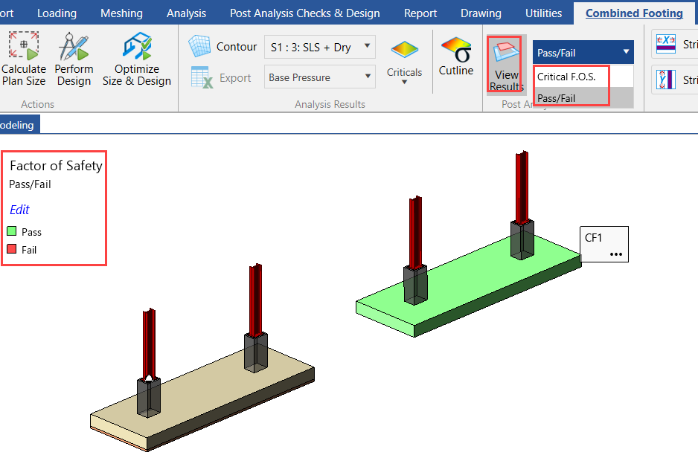Open the CF1 label ellipsis menu
Screen dimensions: 698x458
pos(616,254)
